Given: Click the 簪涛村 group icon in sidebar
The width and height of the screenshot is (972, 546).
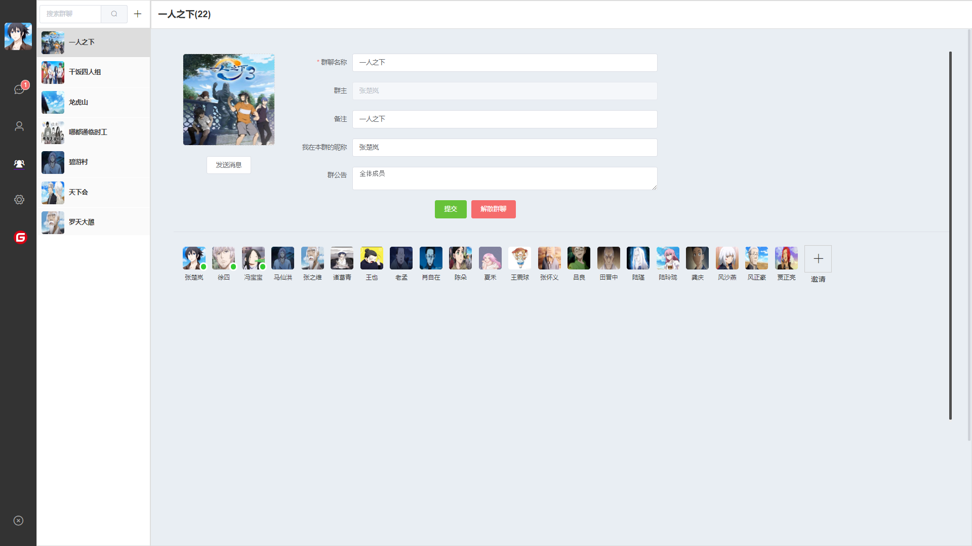Looking at the screenshot, I should pos(53,162).
